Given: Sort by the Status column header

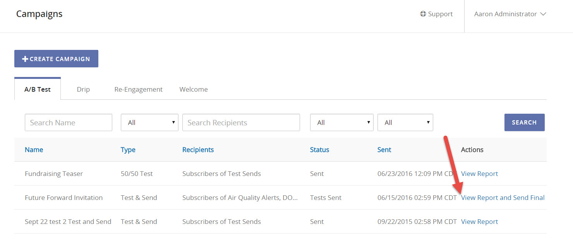Looking at the screenshot, I should (x=319, y=150).
